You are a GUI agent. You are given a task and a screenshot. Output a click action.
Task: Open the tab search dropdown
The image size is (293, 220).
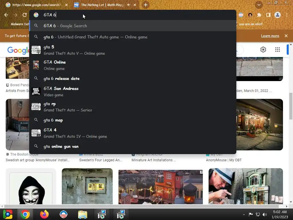[x=259, y=5]
